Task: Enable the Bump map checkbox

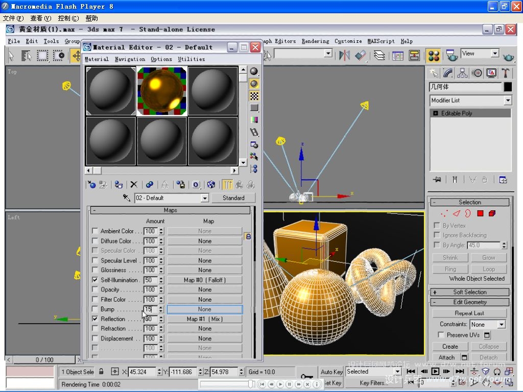Action: coord(95,309)
